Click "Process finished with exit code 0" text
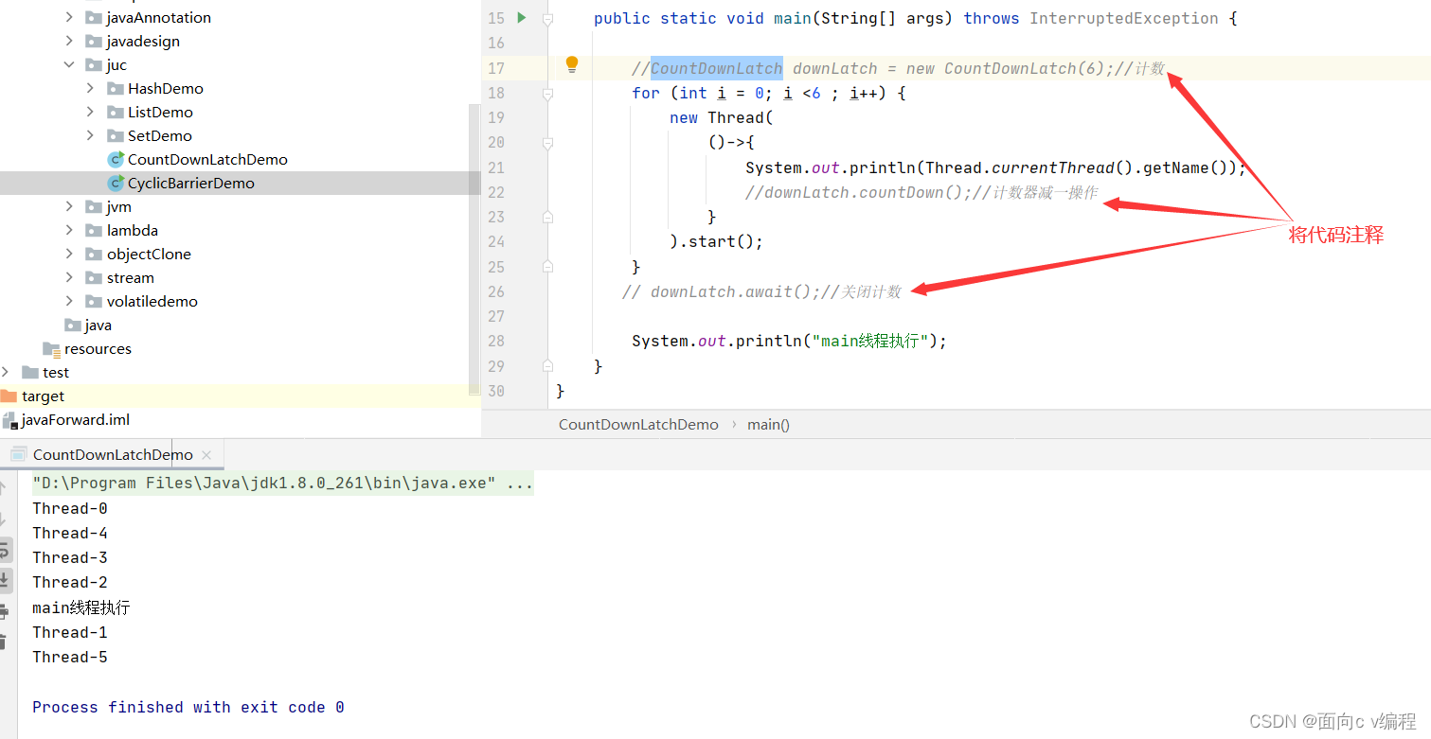The height and width of the screenshot is (739, 1431). click(188, 707)
